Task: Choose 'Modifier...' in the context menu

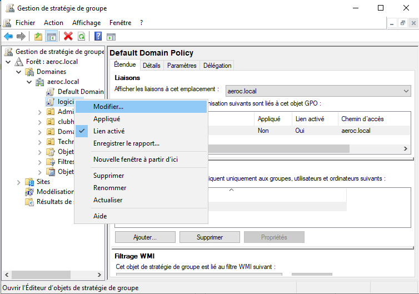Action: pyautogui.click(x=108, y=107)
